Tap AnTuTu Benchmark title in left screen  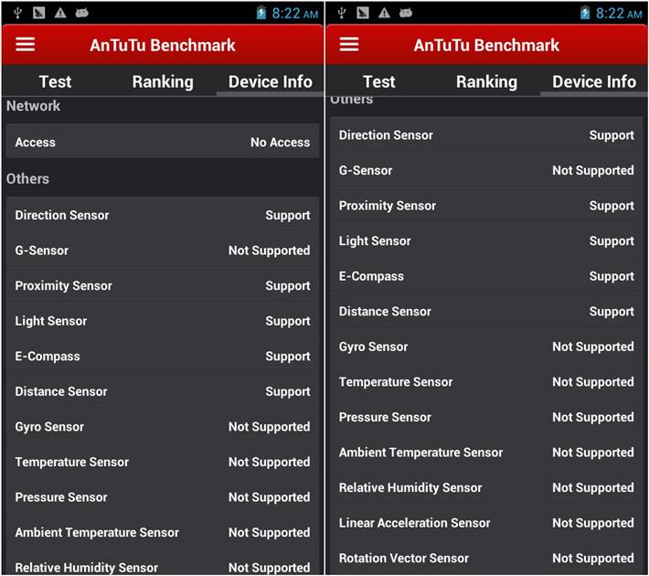point(163,45)
